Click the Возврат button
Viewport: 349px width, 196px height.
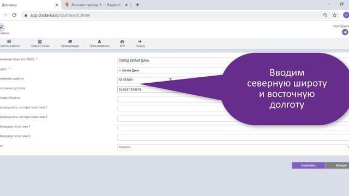(338, 166)
